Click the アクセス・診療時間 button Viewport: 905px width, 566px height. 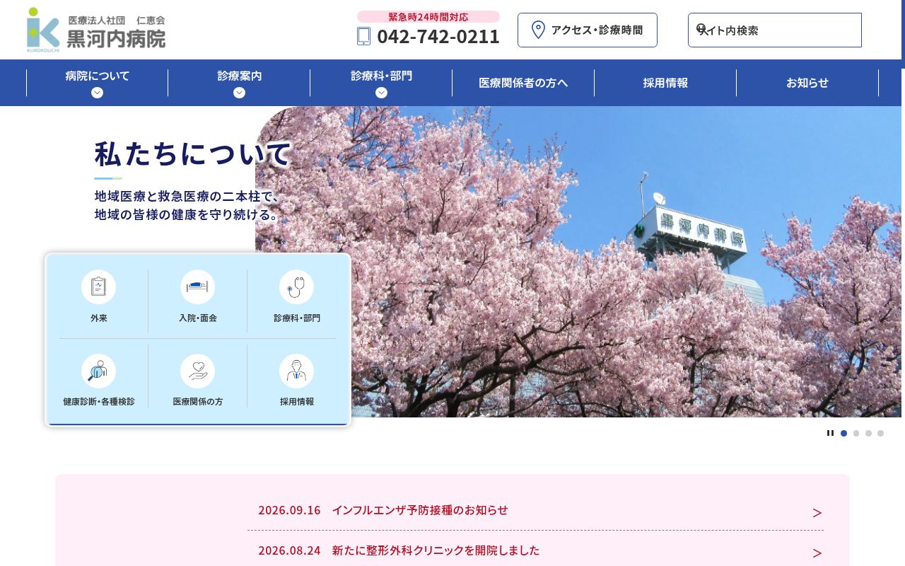588,30
